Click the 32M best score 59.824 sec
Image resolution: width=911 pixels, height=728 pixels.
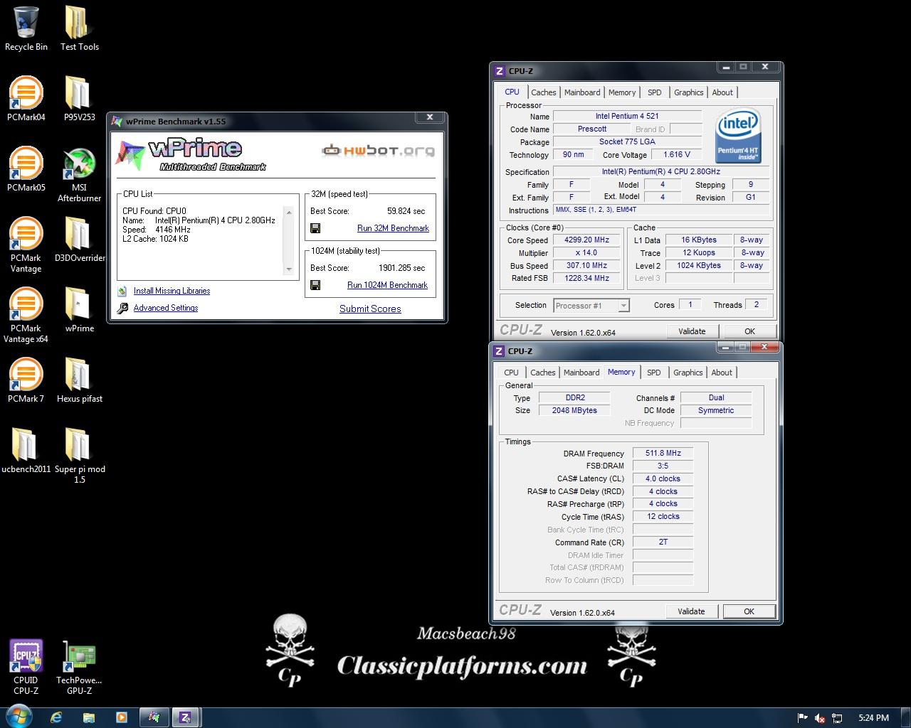point(406,211)
